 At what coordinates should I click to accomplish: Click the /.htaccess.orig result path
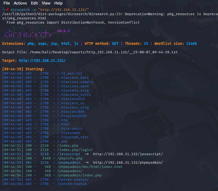pyautogui.click(x=73, y=90)
